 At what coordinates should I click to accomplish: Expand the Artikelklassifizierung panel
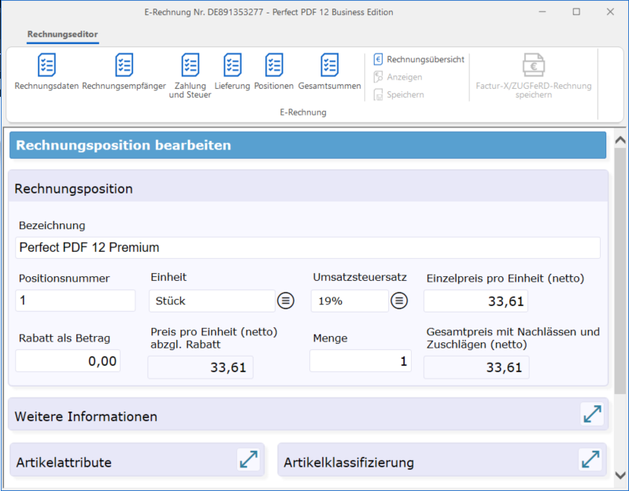590,460
